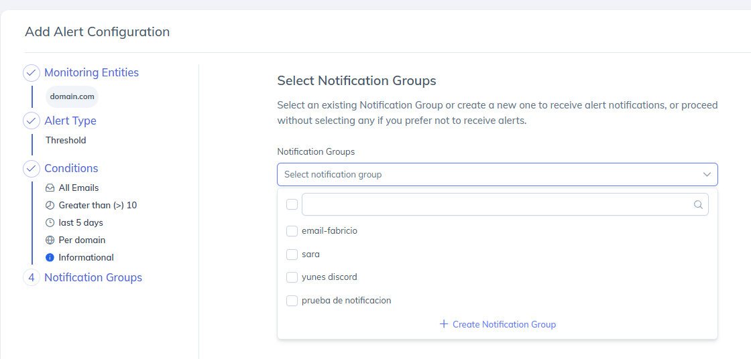This screenshot has width=751, height=359.
Task: Click the globe icon beside Per domain
Action: pos(50,240)
